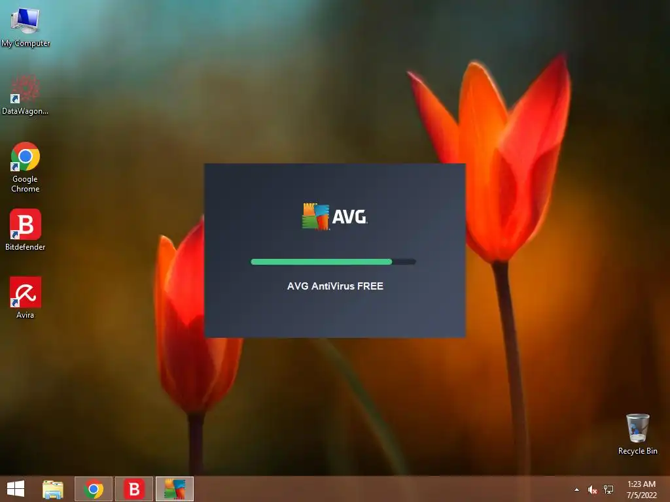Open the network tray icon

pyautogui.click(x=608, y=490)
